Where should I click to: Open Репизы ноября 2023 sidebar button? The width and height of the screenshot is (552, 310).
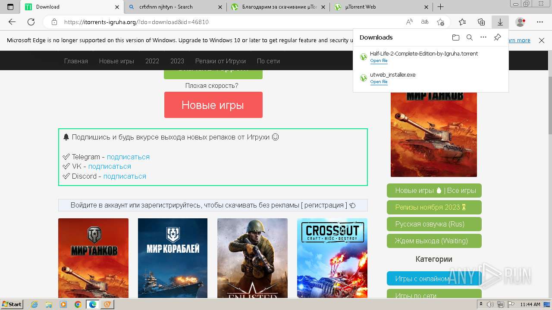(434, 207)
